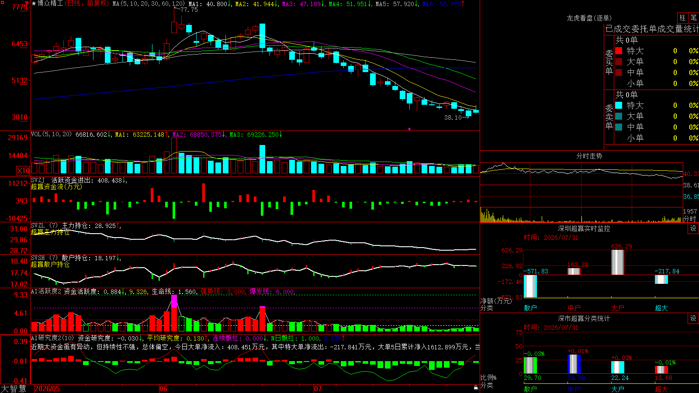Click the AI活跃度2 indicator label
This screenshot has height=393, width=699.
coord(46,291)
